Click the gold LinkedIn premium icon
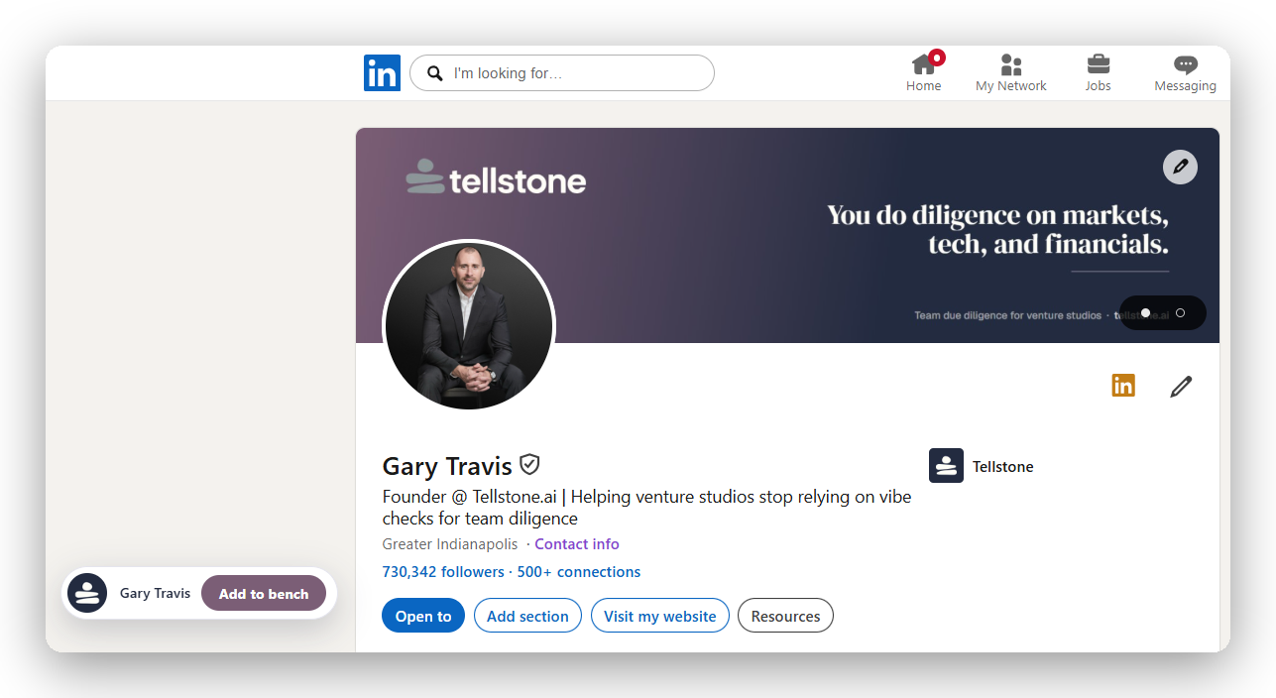1276x698 pixels. pyautogui.click(x=1123, y=386)
